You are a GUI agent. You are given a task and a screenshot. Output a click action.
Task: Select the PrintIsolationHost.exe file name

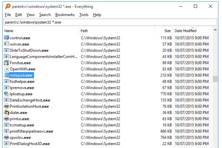[29, 107]
